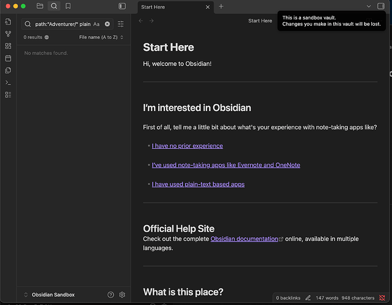Click the Official Help Site heading
392x305 pixels.
(x=179, y=229)
